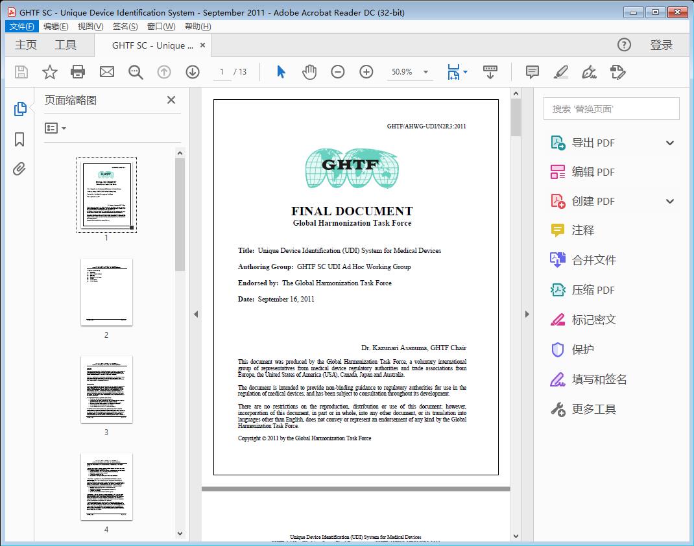This screenshot has height=546, width=694.
Task: Toggle the bookmarks sidebar panel
Action: pyautogui.click(x=19, y=139)
